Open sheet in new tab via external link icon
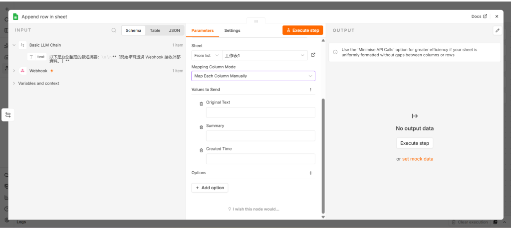 coord(313,55)
